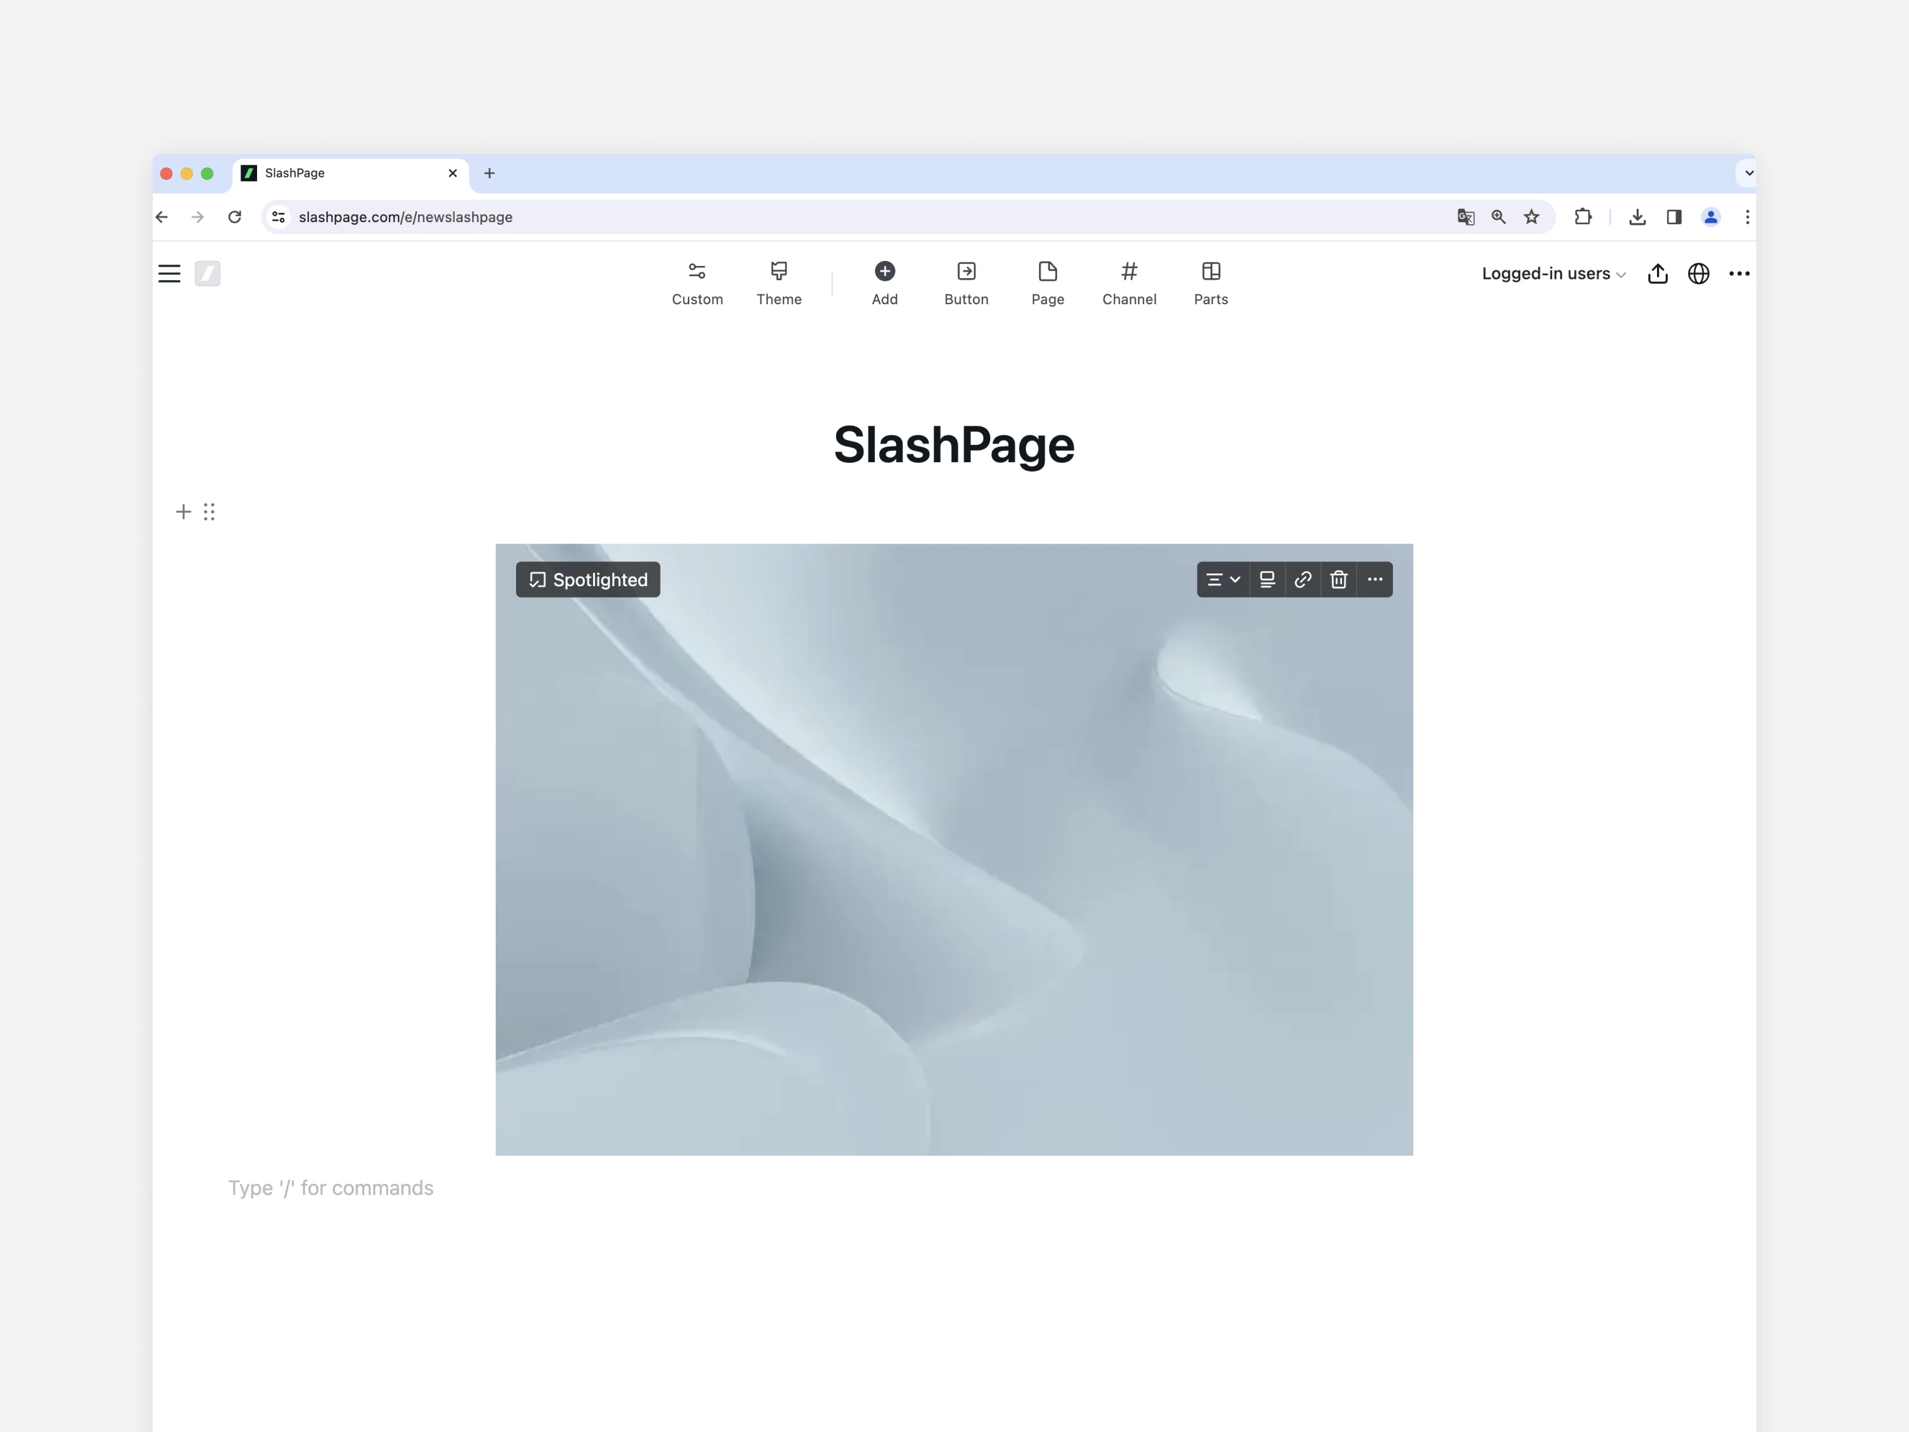
Task: Add link to the image
Action: [1303, 579]
